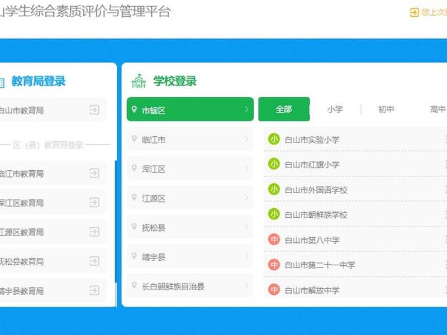This screenshot has width=447, height=335.
Task: Click platform title 学生综合素质评价与管理平台
Action: 88,12
